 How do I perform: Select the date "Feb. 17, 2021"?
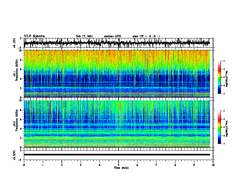(85, 36)
